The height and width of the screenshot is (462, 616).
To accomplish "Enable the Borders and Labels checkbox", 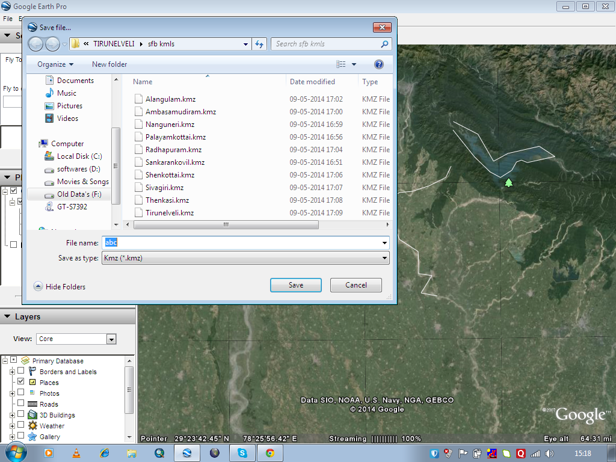I will tap(20, 372).
